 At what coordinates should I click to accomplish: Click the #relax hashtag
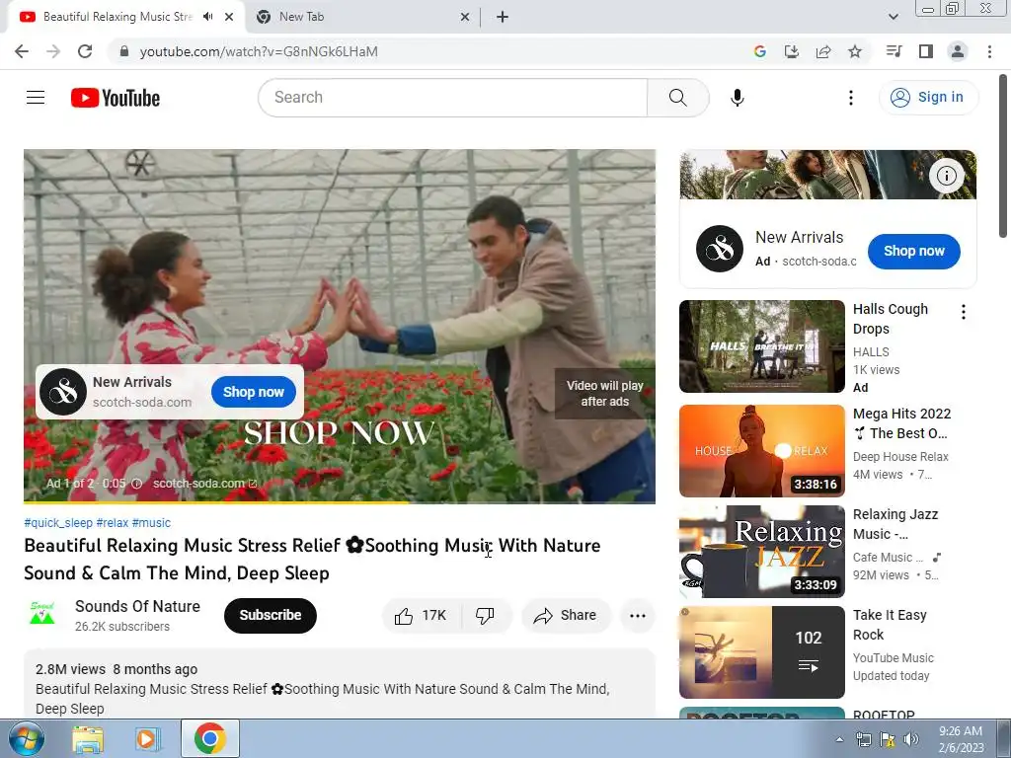click(x=113, y=523)
